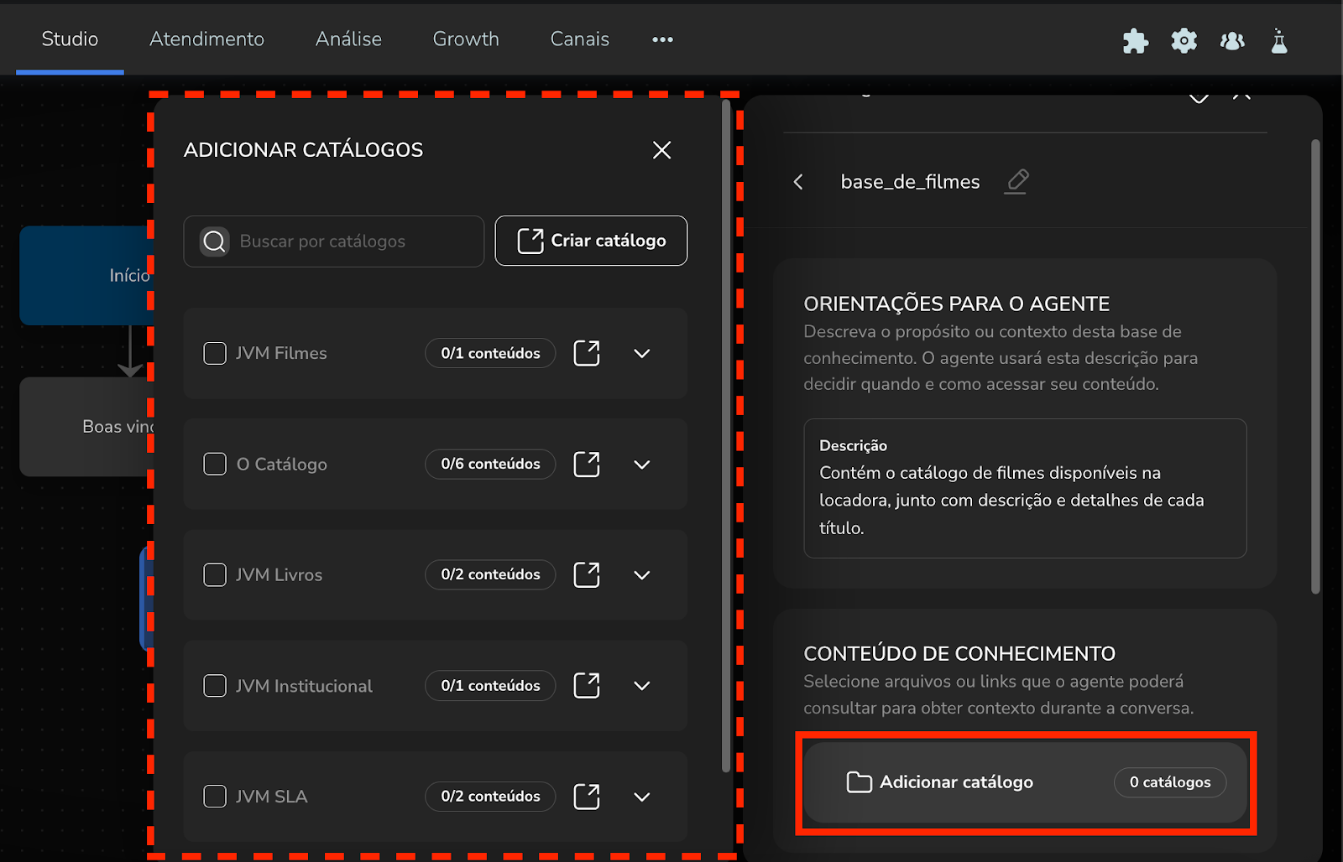This screenshot has height=862, width=1343.
Task: Click the Criar catálogo button
Action: pyautogui.click(x=591, y=241)
